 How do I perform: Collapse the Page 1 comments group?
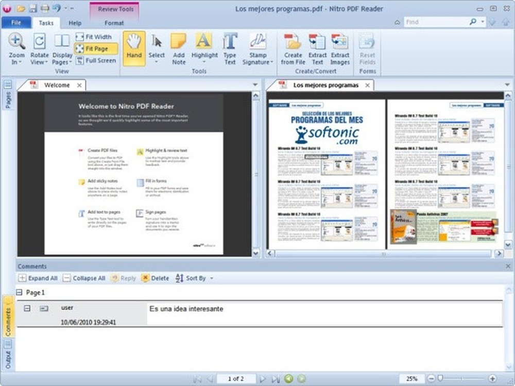(x=19, y=292)
